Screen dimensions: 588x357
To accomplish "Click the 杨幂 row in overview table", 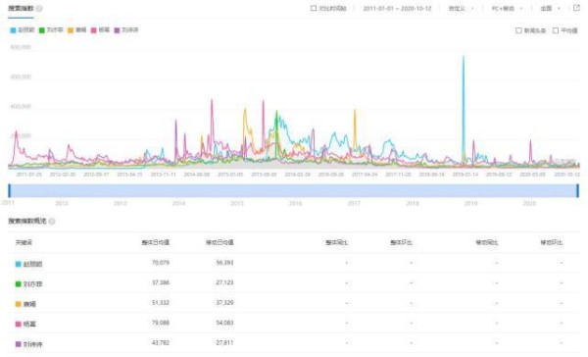I will 294,324.
